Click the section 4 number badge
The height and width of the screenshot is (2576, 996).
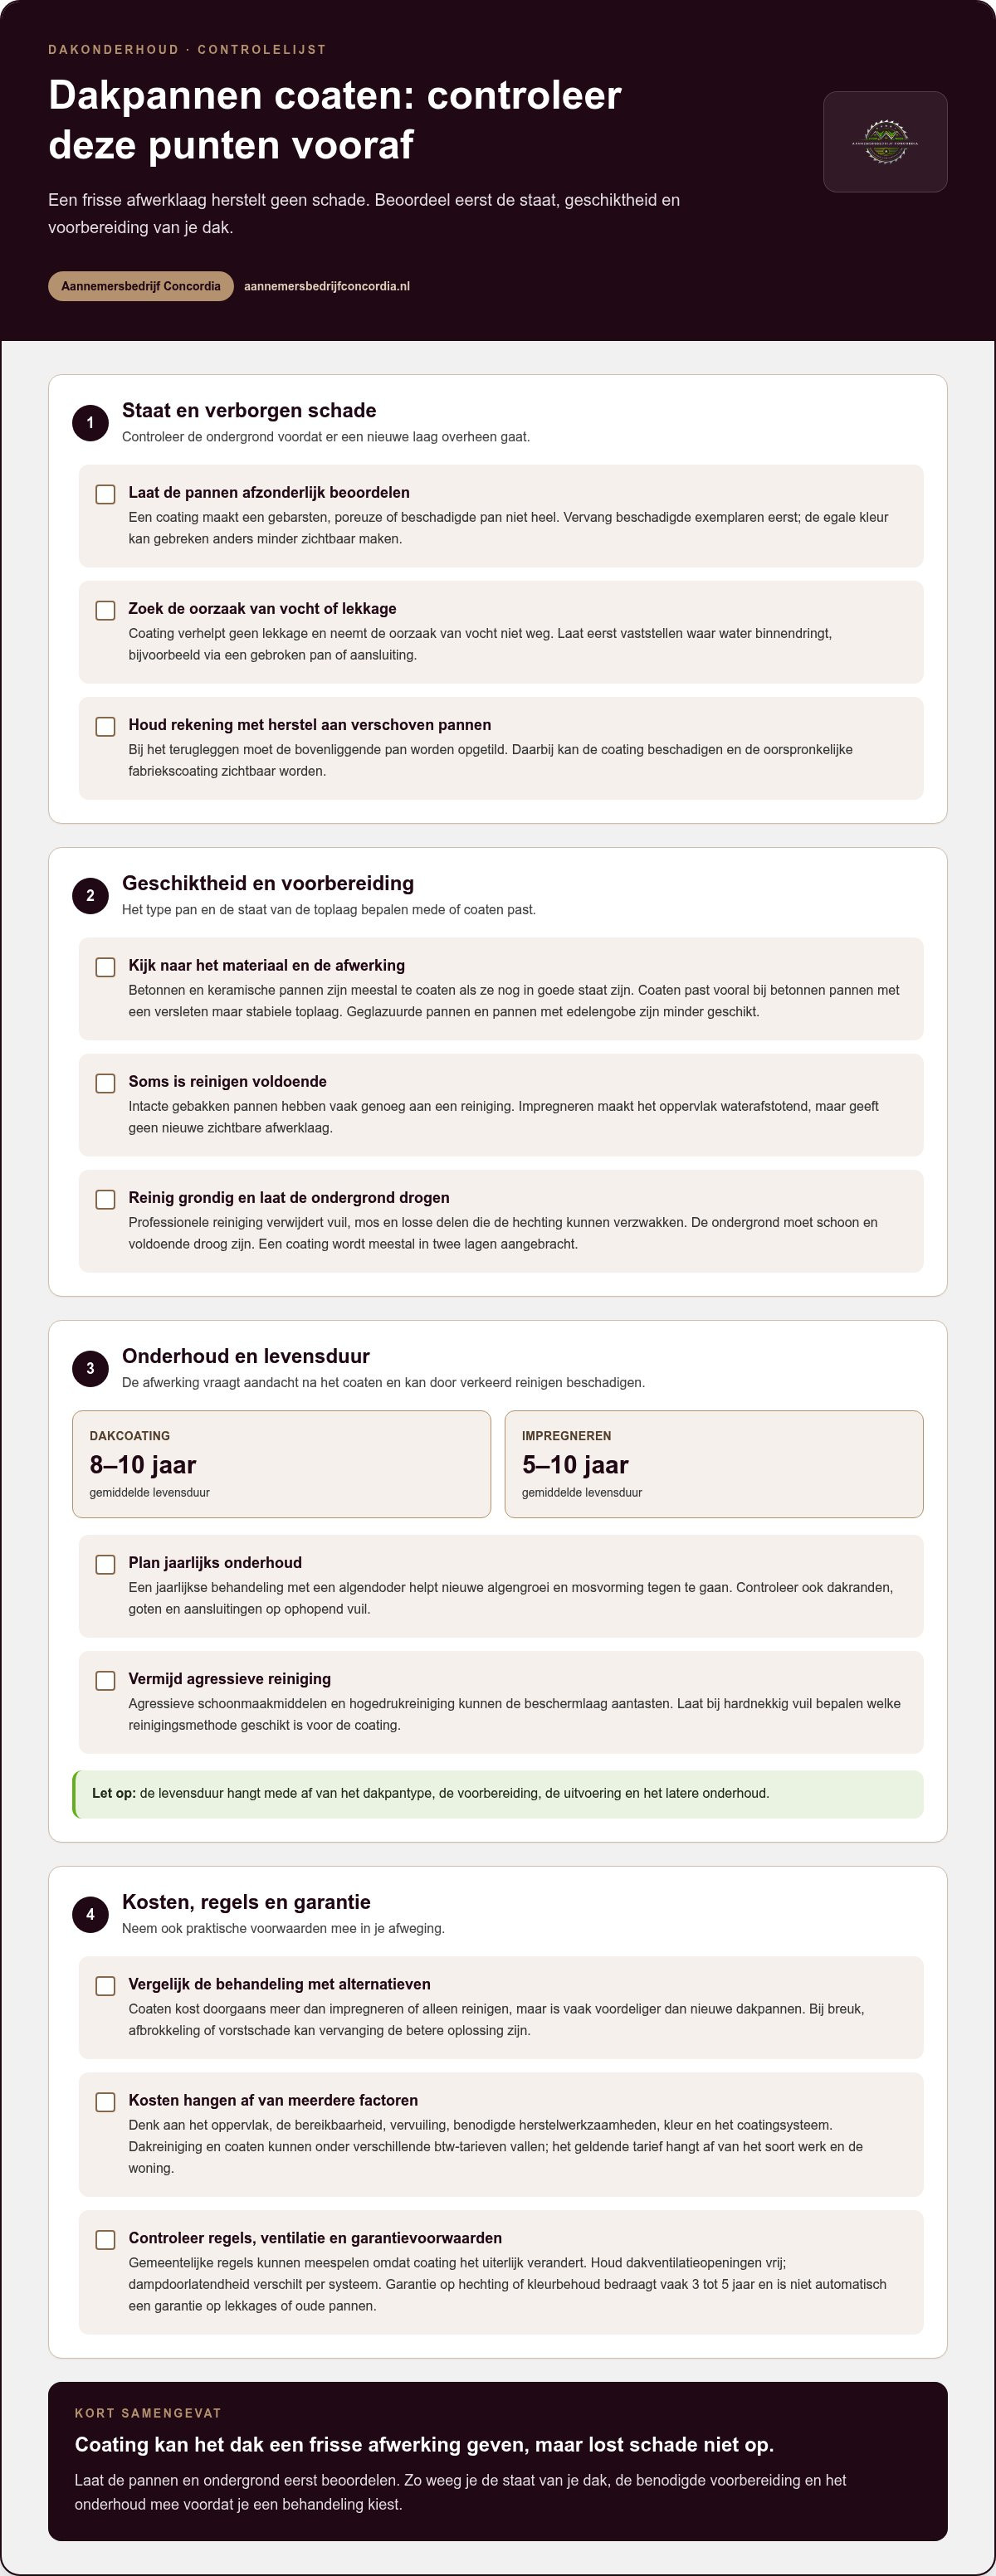click(x=90, y=1915)
